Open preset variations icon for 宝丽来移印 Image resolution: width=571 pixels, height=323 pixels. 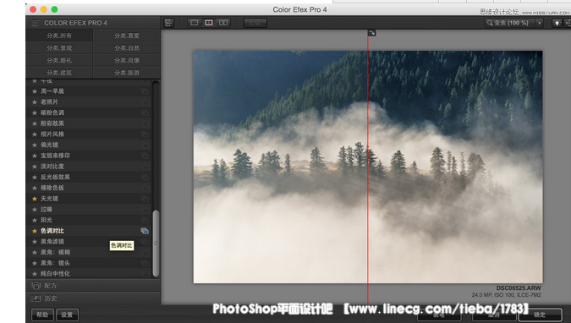click(x=145, y=156)
